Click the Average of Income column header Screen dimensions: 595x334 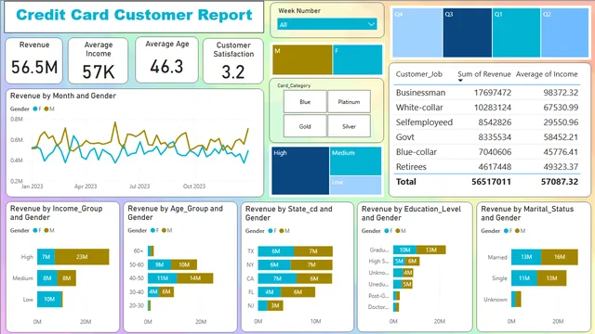click(x=547, y=74)
